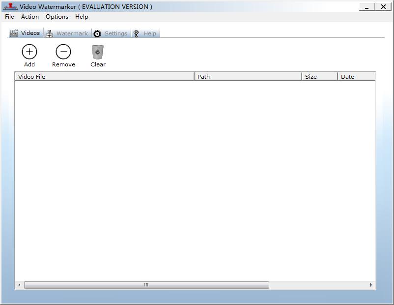The height and width of the screenshot is (305, 394).
Task: Sort by the Video File column header
Action: 105,77
